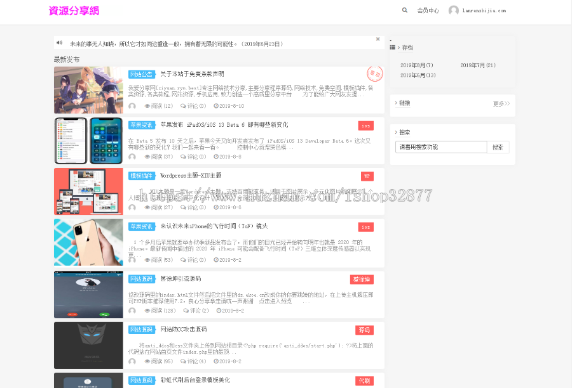Screen dimensions: 572x388
Task: Open the XIU theme devices thumbnail
Action: pos(88,191)
